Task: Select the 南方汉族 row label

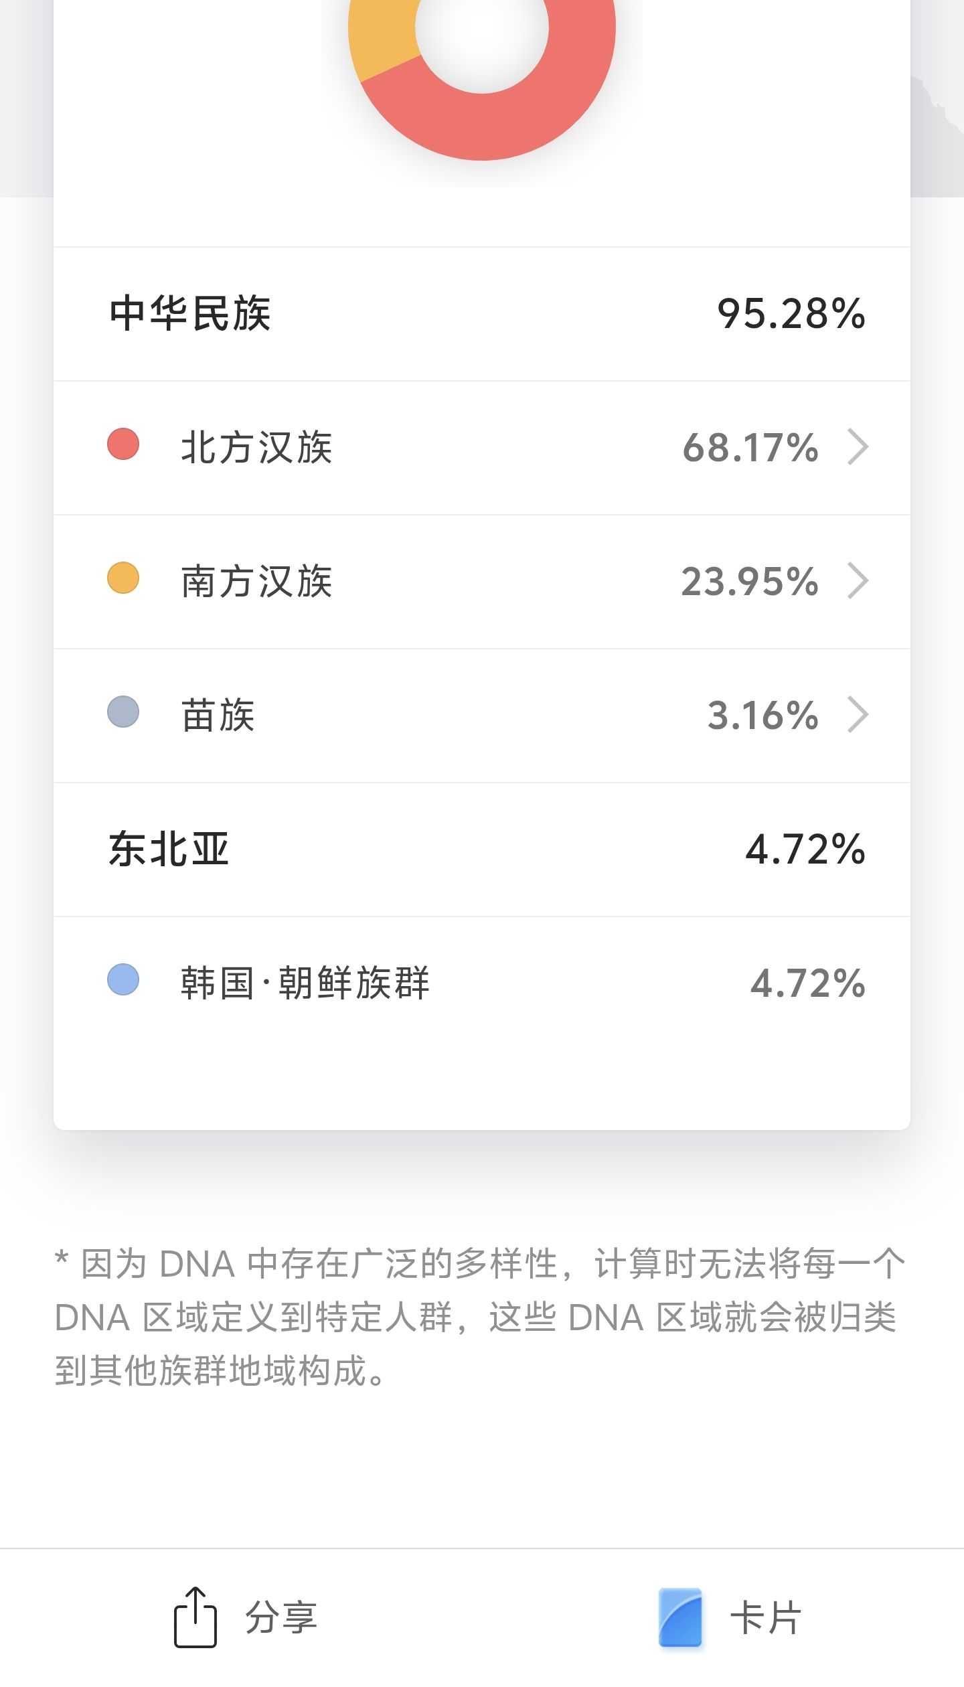Action: point(256,581)
